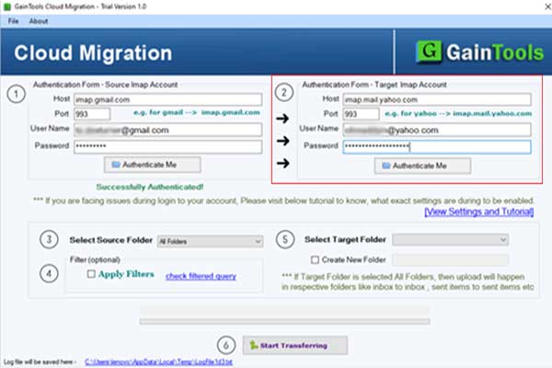
Task: Tick the Create New Folder checkbox
Action: tap(315, 259)
